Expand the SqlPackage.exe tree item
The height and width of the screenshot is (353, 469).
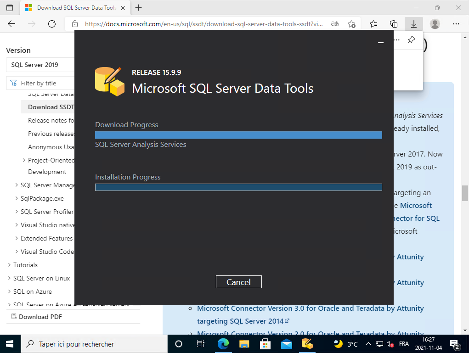click(x=17, y=199)
